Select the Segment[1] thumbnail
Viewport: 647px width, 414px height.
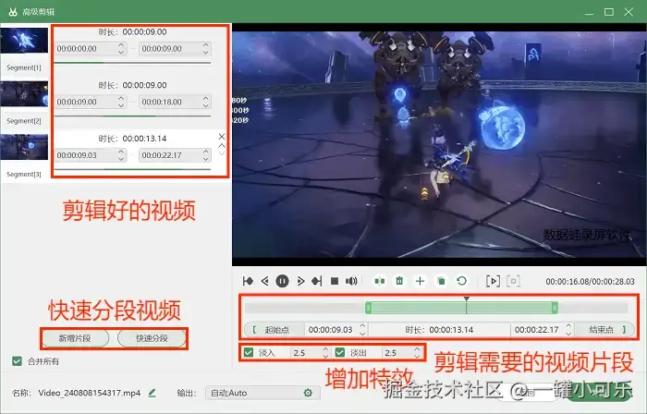click(24, 41)
